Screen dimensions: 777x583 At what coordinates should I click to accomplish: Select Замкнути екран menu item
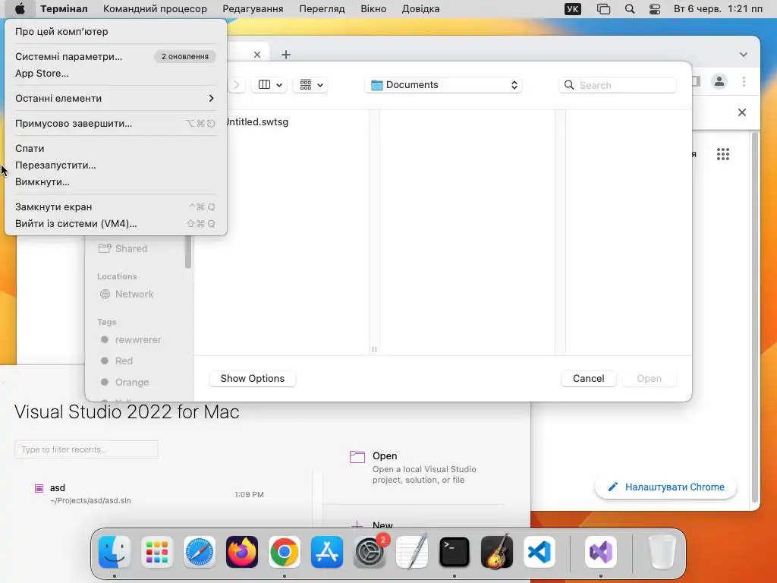click(115, 206)
